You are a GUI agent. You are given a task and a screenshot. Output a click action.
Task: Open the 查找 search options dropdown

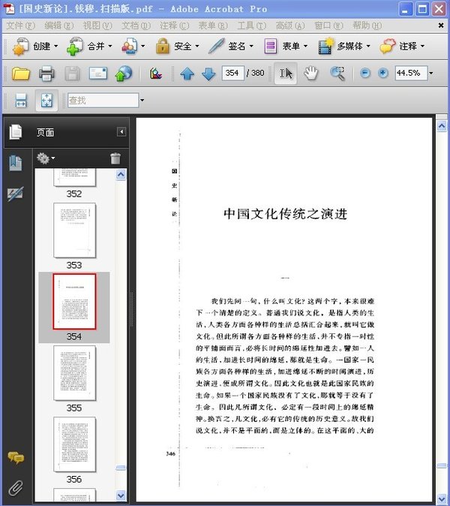[142, 101]
